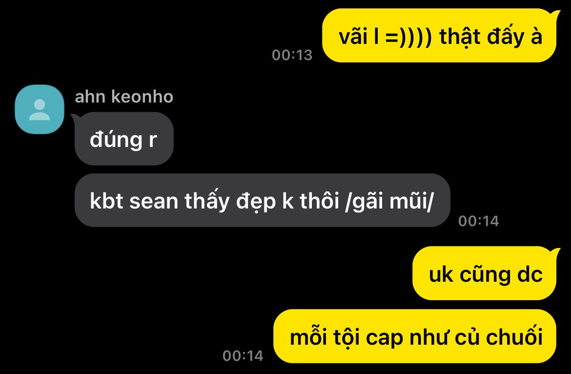Click the word "cap" in the bottom yellow bubble
571x374 pixels.
385,338
